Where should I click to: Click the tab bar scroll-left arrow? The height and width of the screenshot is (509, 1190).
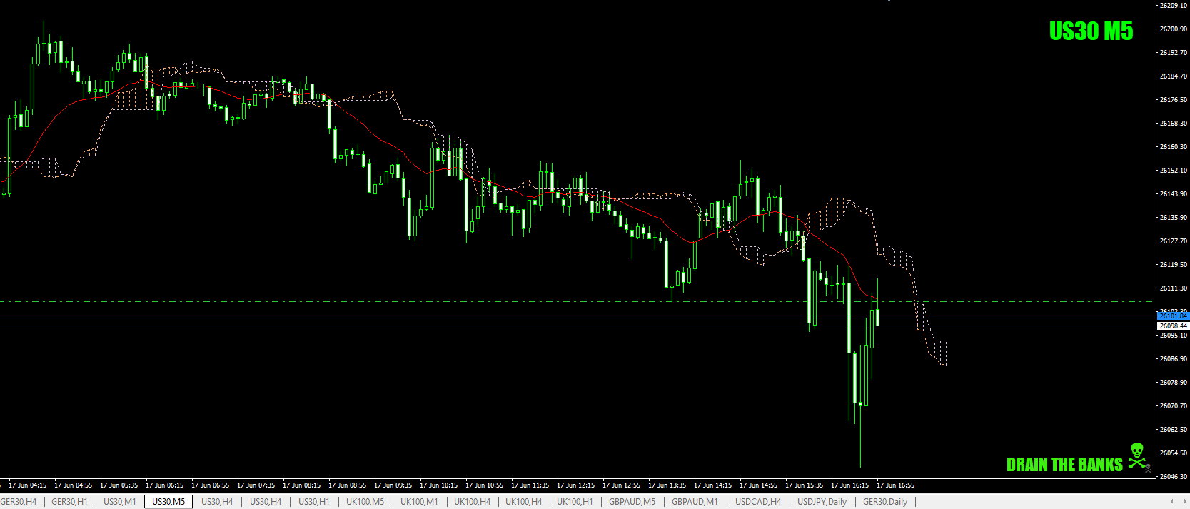1171,502
